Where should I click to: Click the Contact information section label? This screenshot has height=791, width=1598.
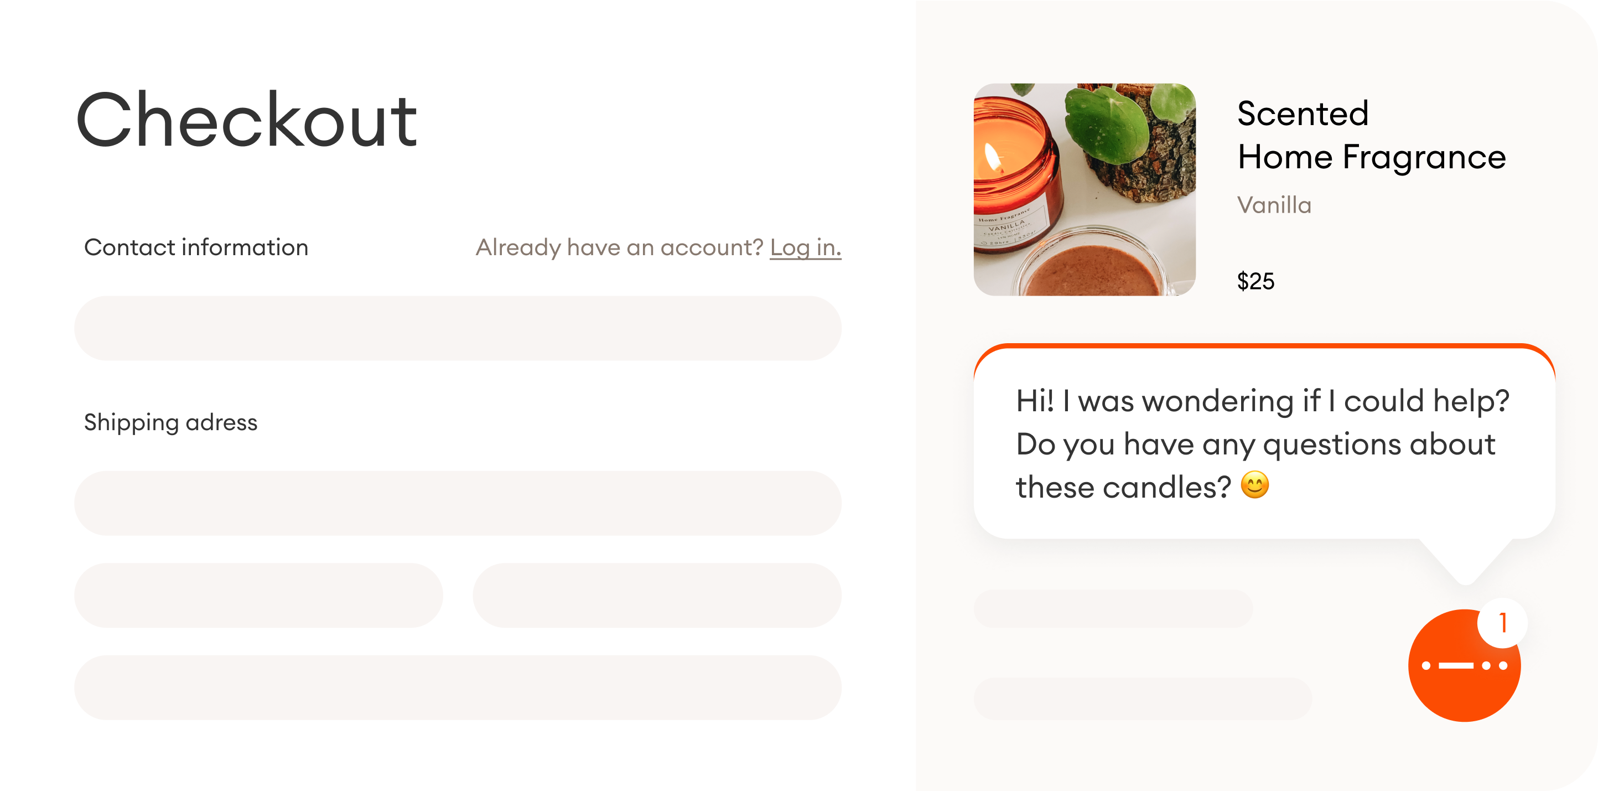click(x=196, y=247)
